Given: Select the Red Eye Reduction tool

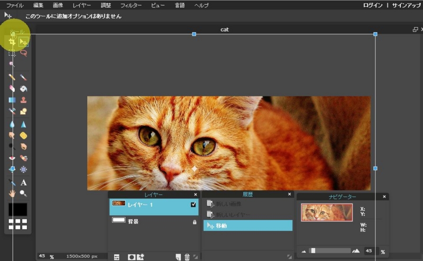Looking at the screenshot, I should (x=12, y=158).
